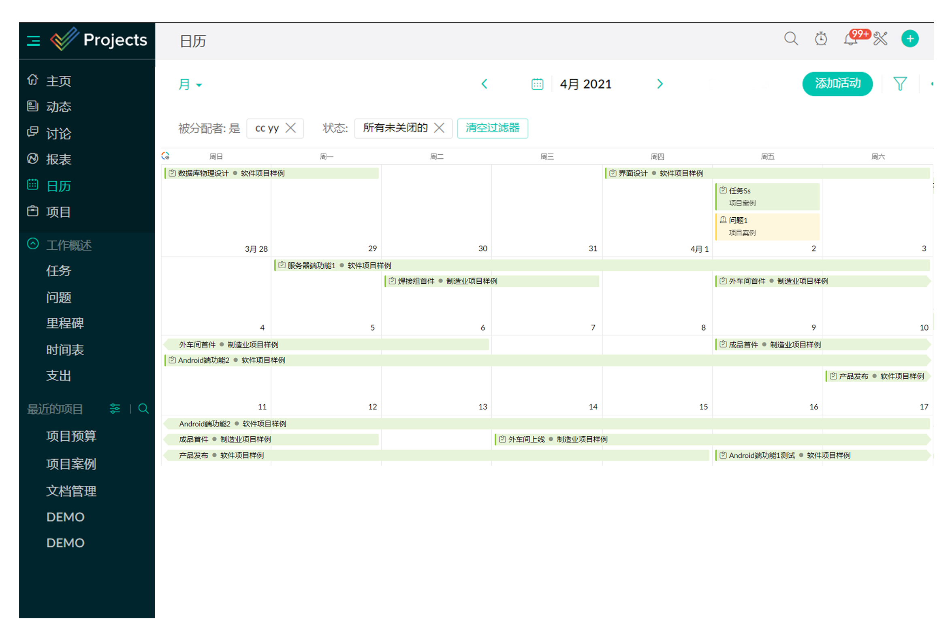Open 里程碑 in sidebar
This screenshot has height=643, width=952.
click(x=65, y=323)
